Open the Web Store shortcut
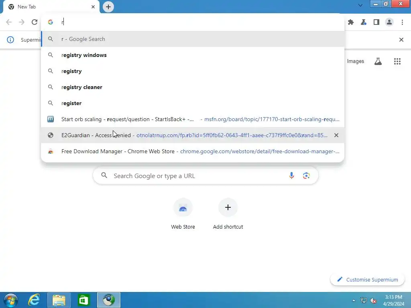Viewport: 411px width, 308px height. point(183,214)
